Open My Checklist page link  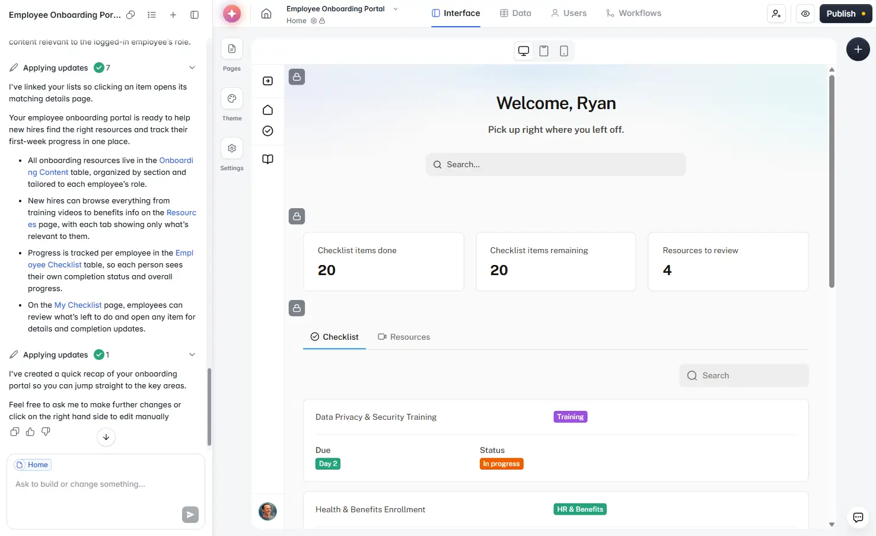pos(78,305)
